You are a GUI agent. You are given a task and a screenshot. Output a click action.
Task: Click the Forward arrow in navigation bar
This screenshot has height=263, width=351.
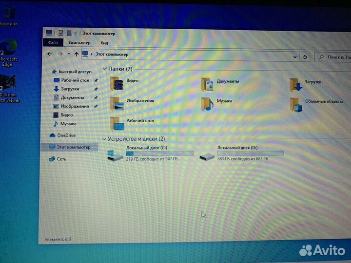click(60, 54)
